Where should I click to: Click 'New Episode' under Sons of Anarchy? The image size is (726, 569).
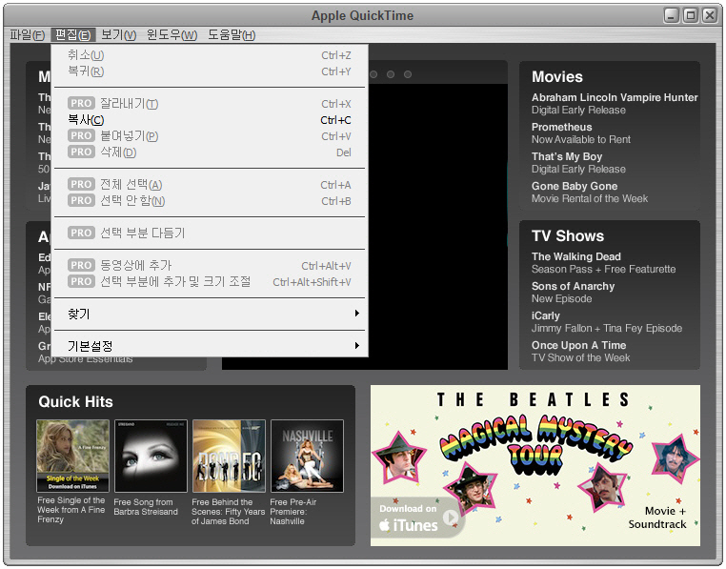(x=561, y=299)
